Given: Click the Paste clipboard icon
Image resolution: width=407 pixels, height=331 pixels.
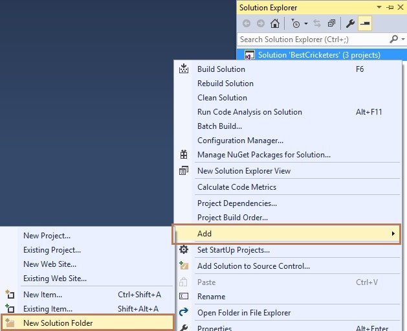Looking at the screenshot, I should click(x=183, y=282).
